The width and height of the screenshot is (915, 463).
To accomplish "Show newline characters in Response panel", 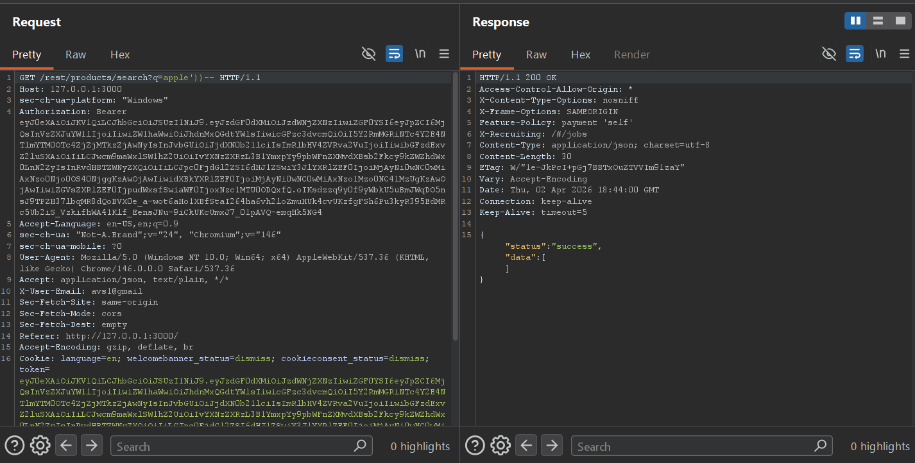I will 880,54.
